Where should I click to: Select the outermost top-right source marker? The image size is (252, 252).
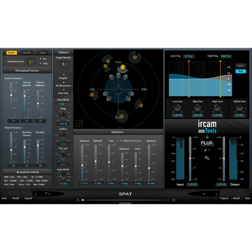tap(135, 57)
